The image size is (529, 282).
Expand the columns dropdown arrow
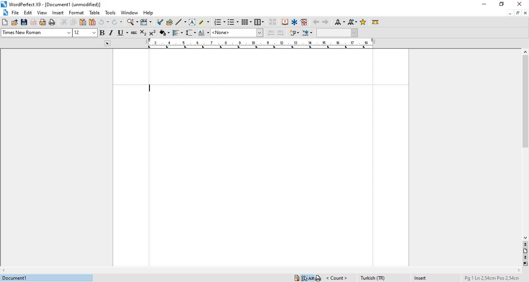(x=250, y=22)
